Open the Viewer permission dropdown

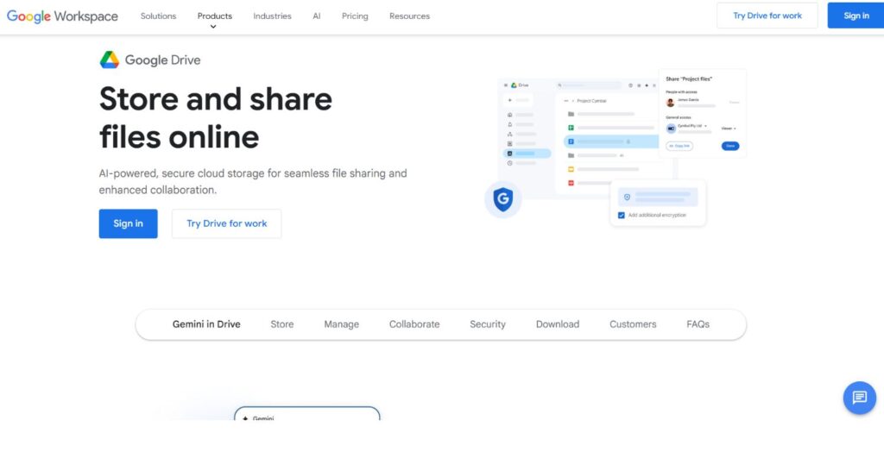729,128
